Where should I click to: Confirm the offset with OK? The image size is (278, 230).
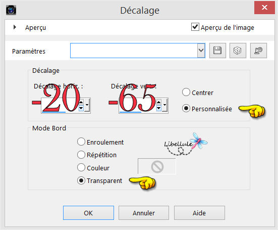[x=88, y=213]
